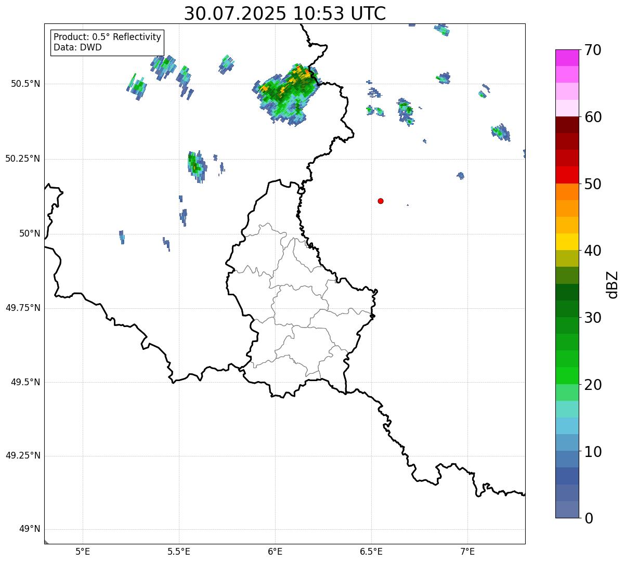Screen dimensions: 625x562
Task: Click the dBZ colorbar label
Action: (613, 284)
